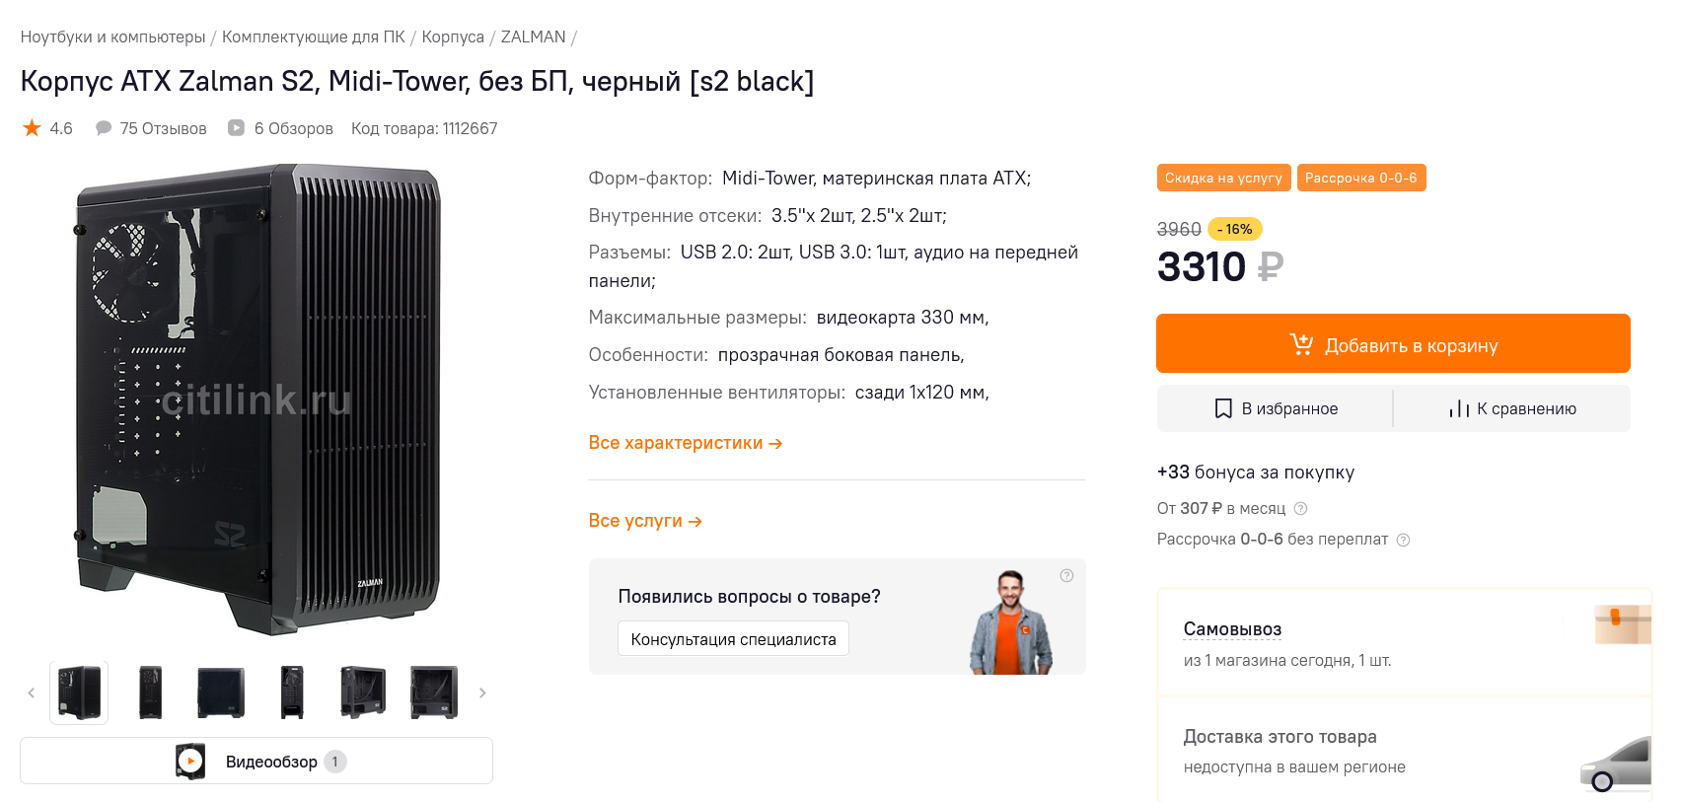Open the 75 Отзывов reviews link
The width and height of the screenshot is (1682, 802).
point(162,128)
